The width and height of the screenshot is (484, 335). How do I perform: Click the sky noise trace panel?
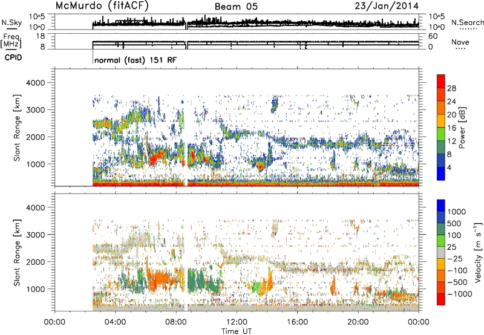(237, 22)
